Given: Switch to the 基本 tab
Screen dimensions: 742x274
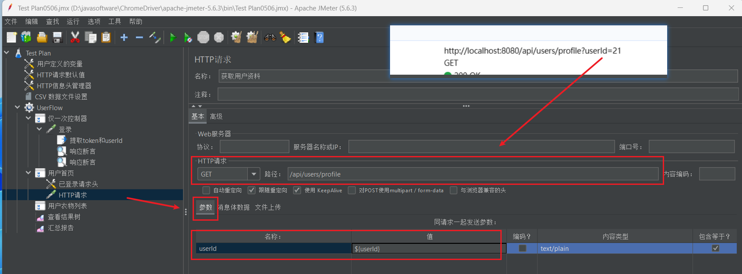Looking at the screenshot, I should tap(198, 117).
